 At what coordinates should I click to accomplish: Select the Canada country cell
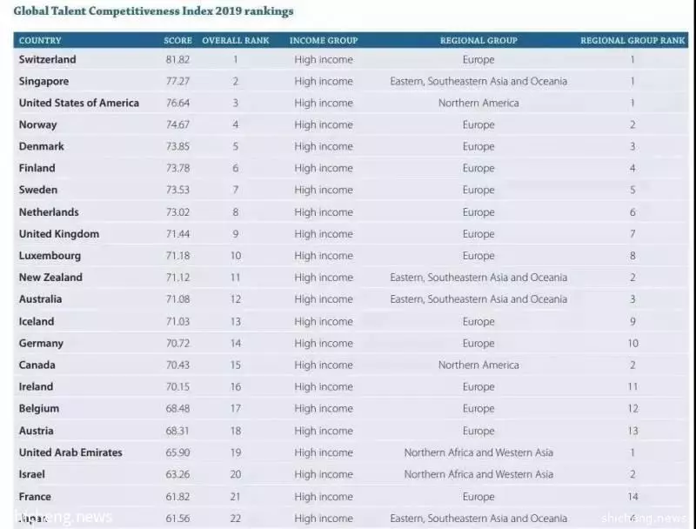pyautogui.click(x=37, y=365)
